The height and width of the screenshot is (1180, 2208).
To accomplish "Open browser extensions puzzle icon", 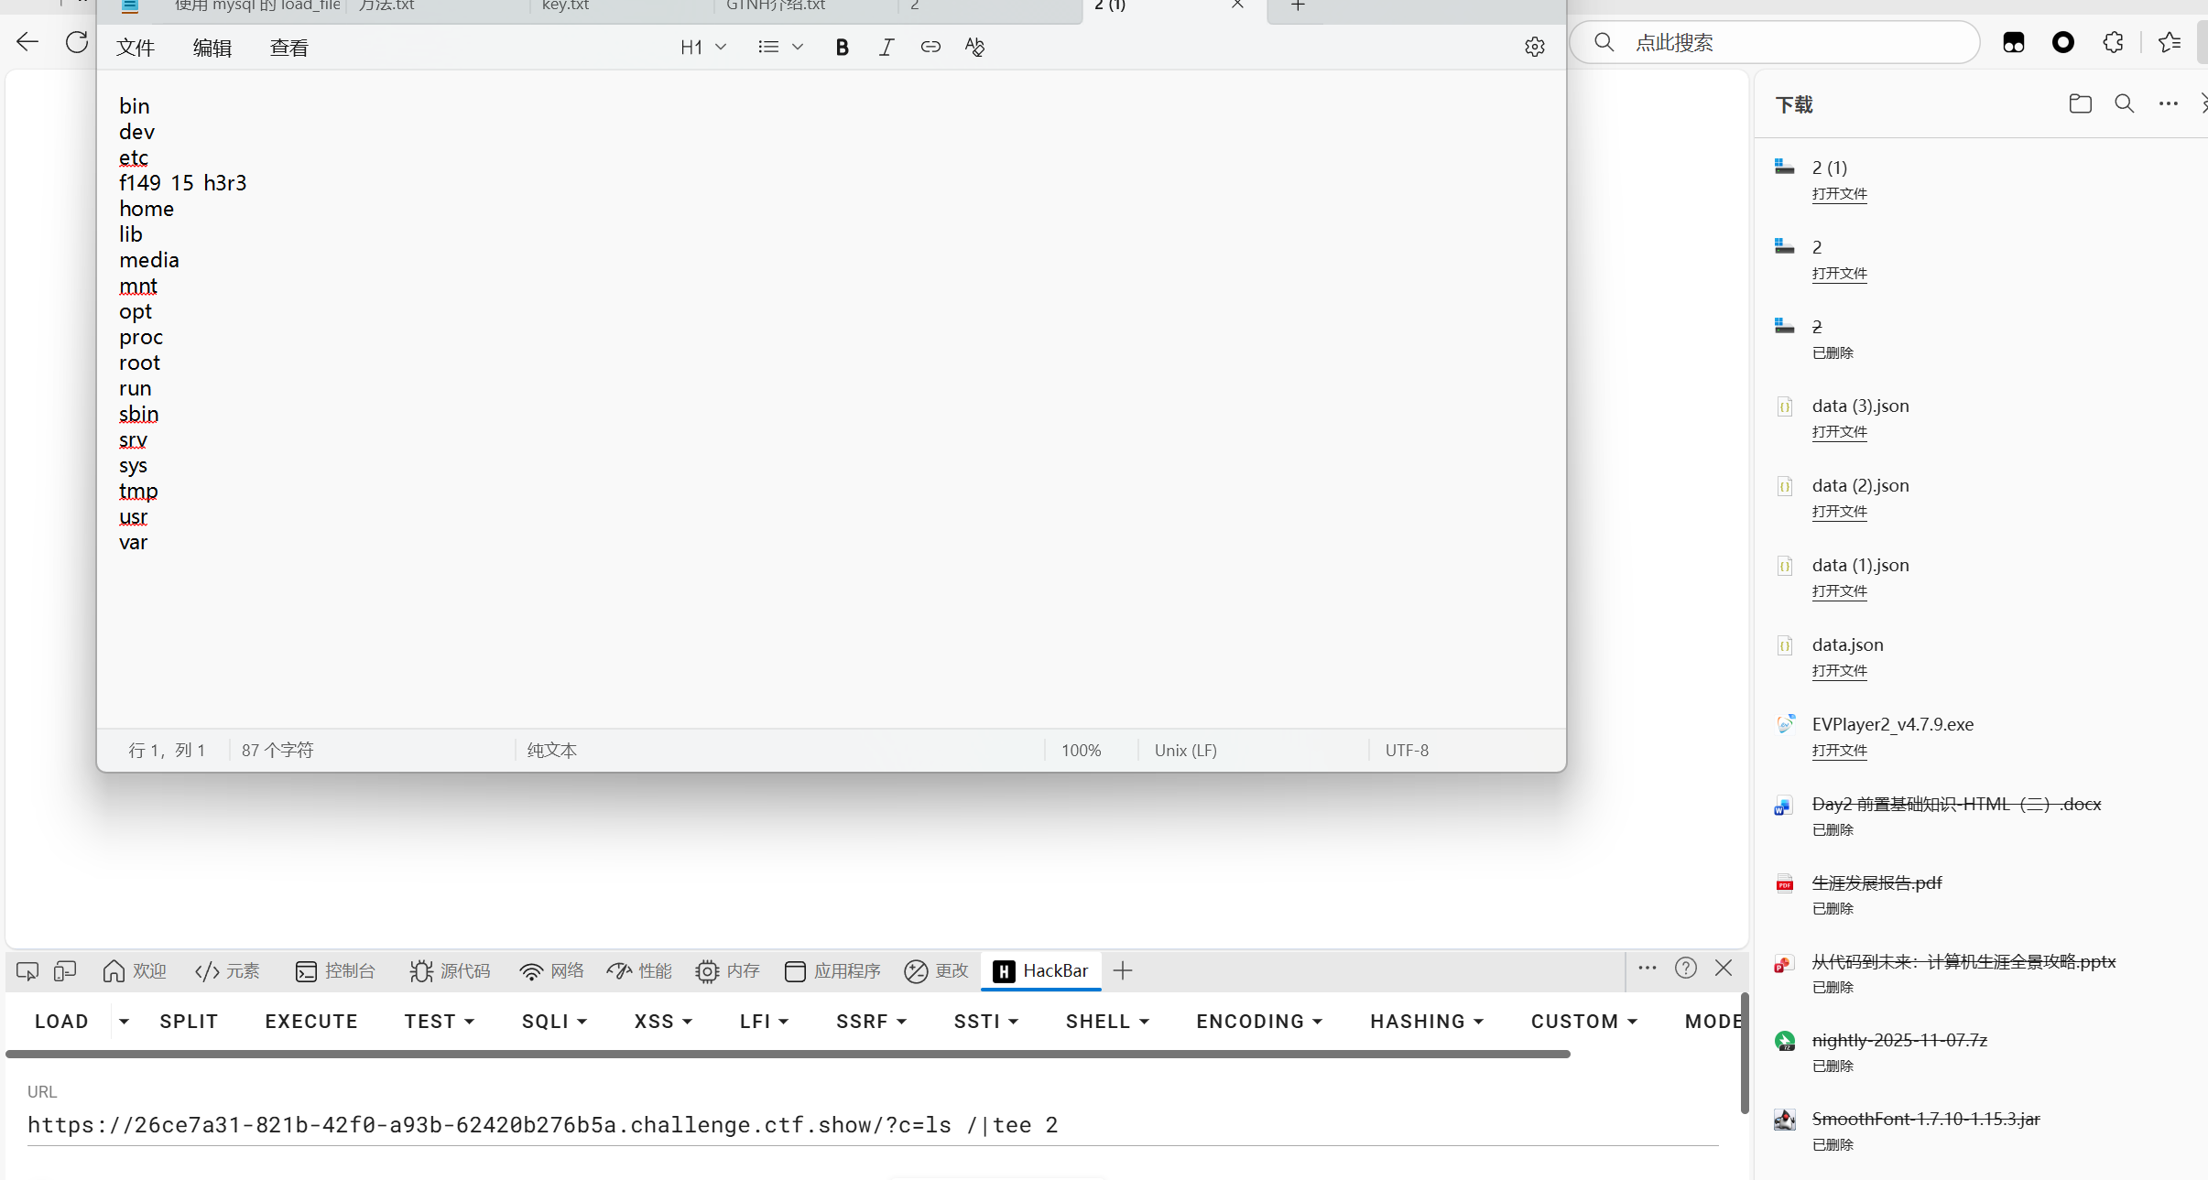I will click(2113, 42).
